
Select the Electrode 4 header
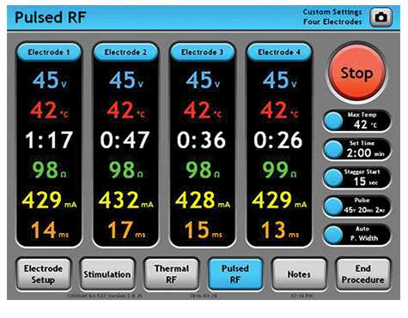pos(279,52)
